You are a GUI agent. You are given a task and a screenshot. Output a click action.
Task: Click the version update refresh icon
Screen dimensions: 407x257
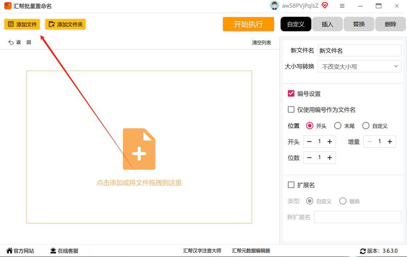363,251
